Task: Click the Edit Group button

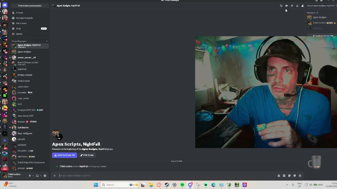Action: pos(87,155)
